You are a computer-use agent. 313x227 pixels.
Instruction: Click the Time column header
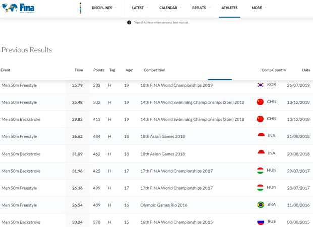pyautogui.click(x=79, y=70)
